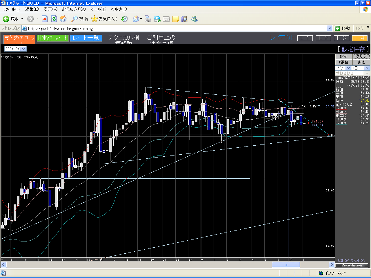Click the 設定保存 save settings link
This screenshot has height=278, width=371.
click(x=353, y=49)
